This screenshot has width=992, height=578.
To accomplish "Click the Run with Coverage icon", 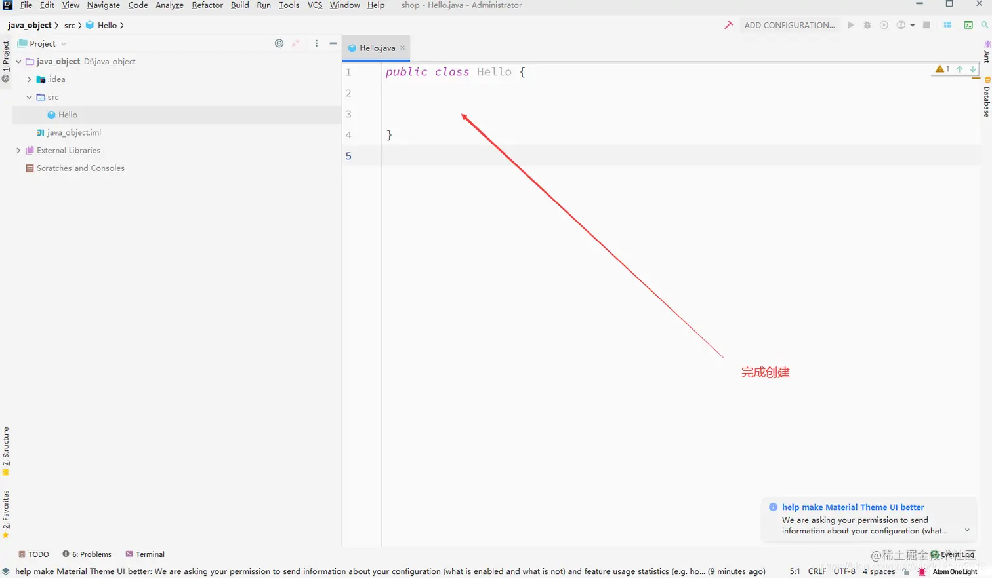I will (884, 25).
